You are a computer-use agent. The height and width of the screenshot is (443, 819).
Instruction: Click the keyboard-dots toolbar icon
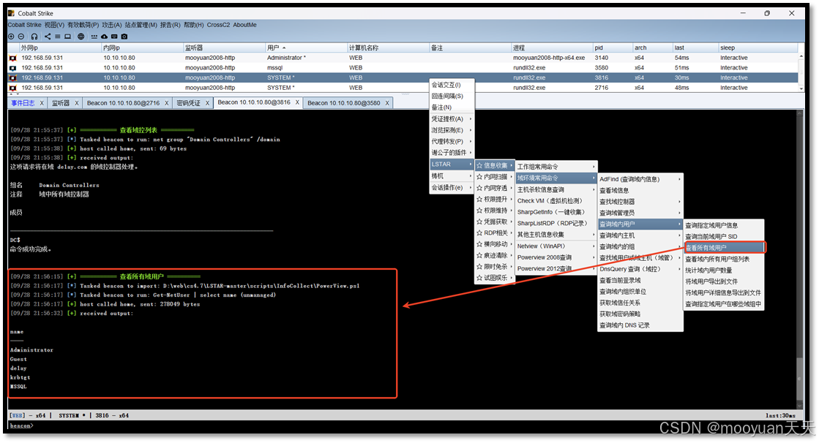(94, 37)
